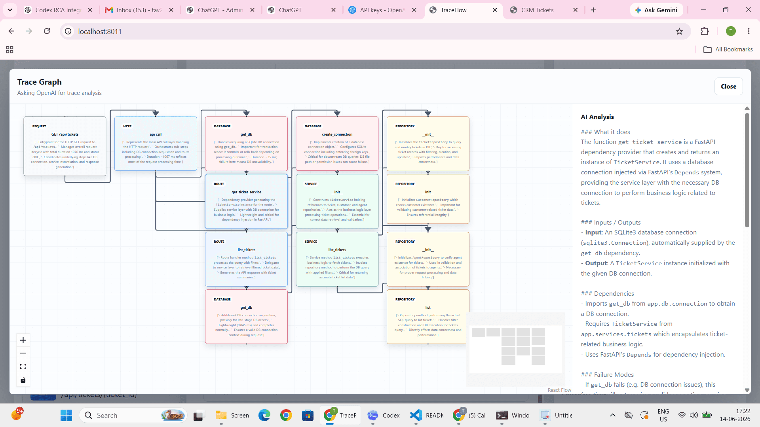The image size is (760, 427).
Task: Open Screen folder in File Explorer taskbar
Action: 232,416
